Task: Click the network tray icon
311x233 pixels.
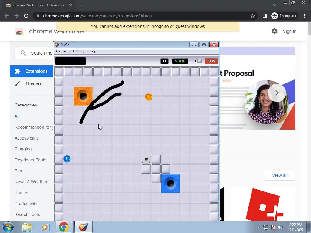Action: [x=265, y=227]
